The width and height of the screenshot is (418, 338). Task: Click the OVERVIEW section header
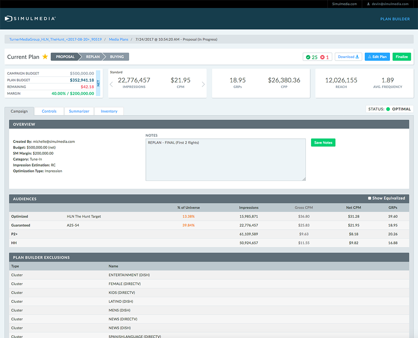(x=209, y=124)
